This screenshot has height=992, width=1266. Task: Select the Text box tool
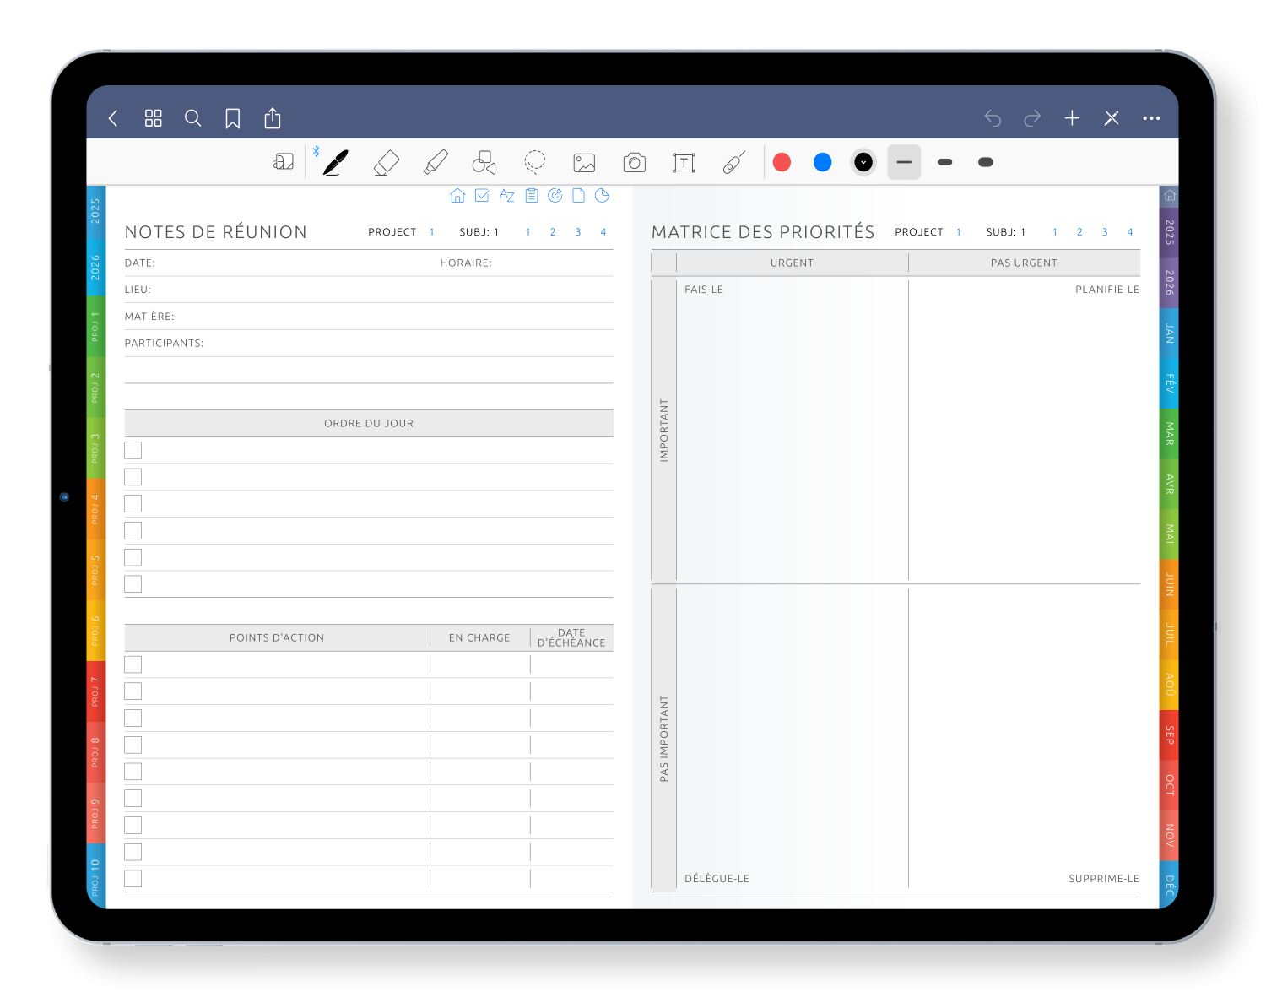tap(684, 162)
